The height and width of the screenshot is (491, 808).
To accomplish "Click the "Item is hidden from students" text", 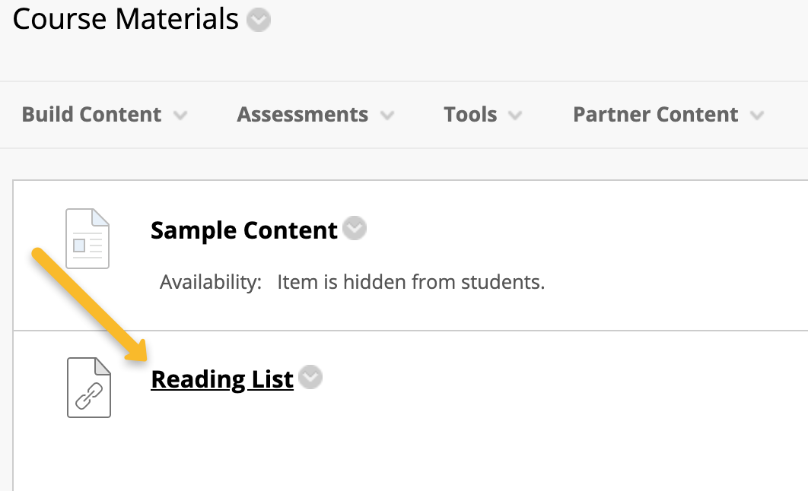I will click(411, 283).
